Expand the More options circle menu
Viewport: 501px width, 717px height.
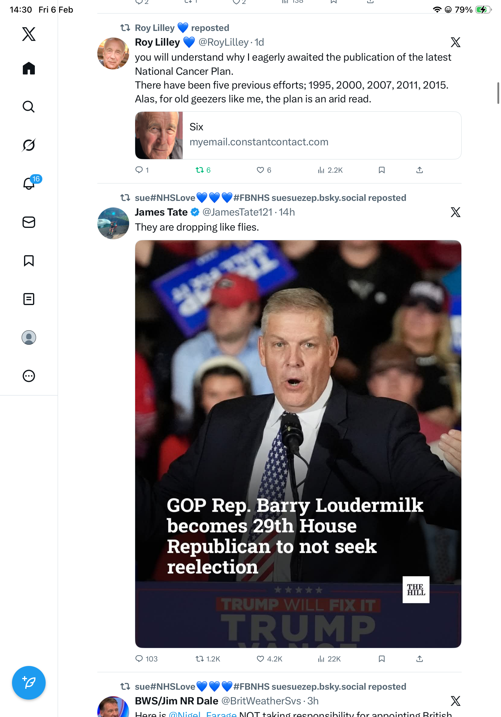click(29, 376)
